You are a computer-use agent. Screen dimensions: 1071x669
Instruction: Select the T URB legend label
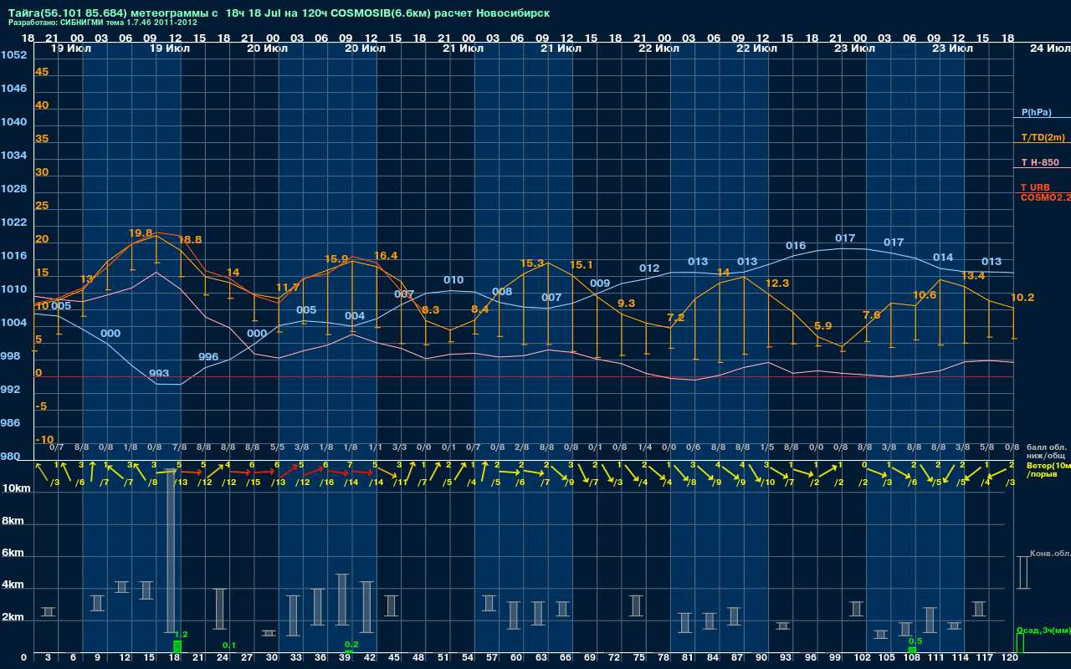(x=1035, y=187)
